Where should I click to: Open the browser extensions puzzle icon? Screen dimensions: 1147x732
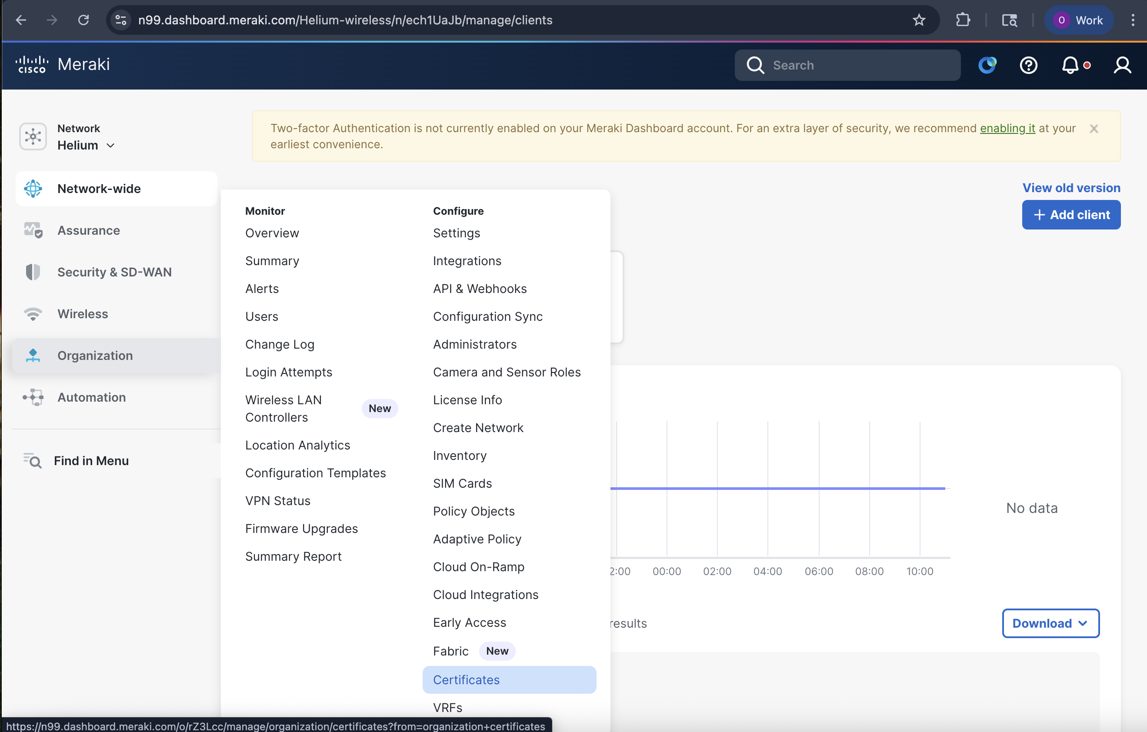[963, 20]
